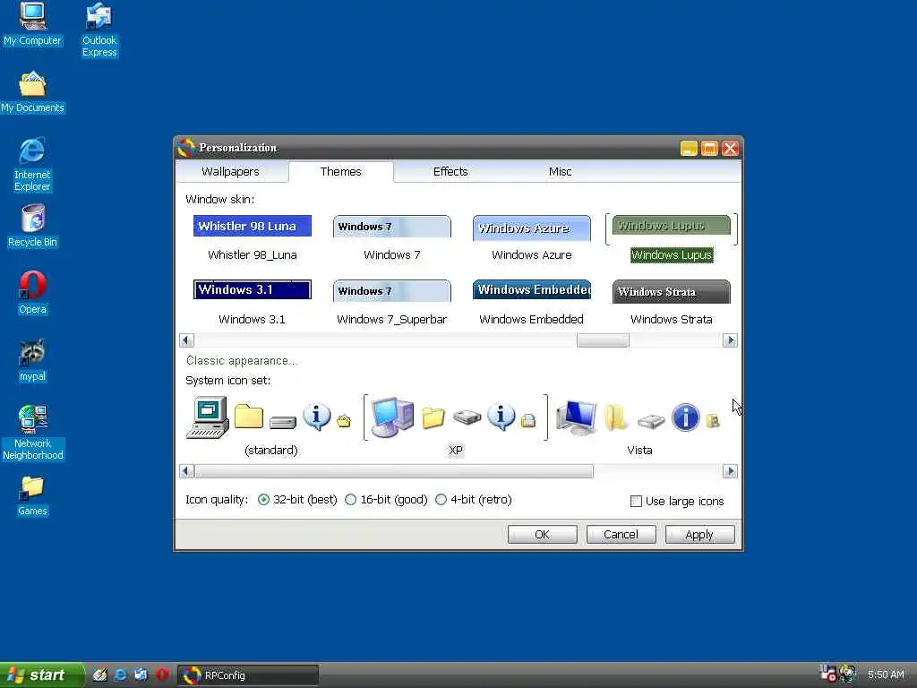Image resolution: width=917 pixels, height=688 pixels.
Task: Select 16-bit (good) icon quality
Action: 350,500
